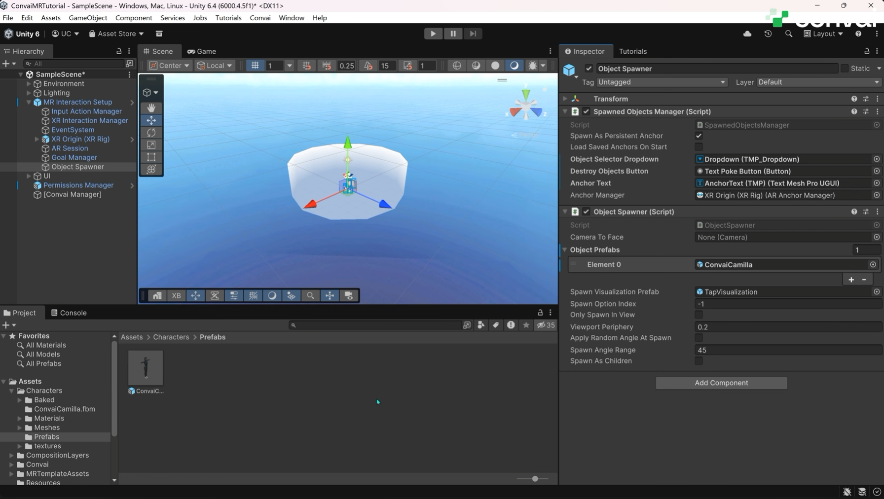Click Characters in the Project breadcrumb
884x499 pixels.
coord(171,337)
